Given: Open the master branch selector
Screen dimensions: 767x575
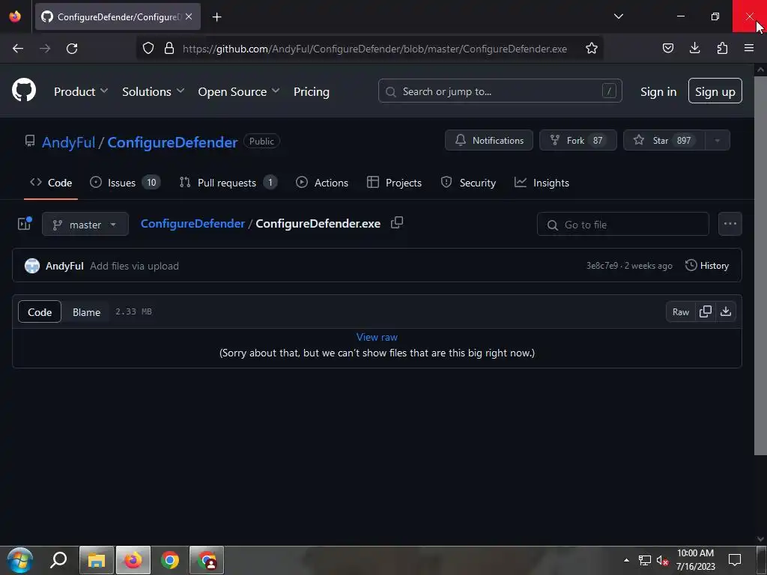Looking at the screenshot, I should point(85,225).
